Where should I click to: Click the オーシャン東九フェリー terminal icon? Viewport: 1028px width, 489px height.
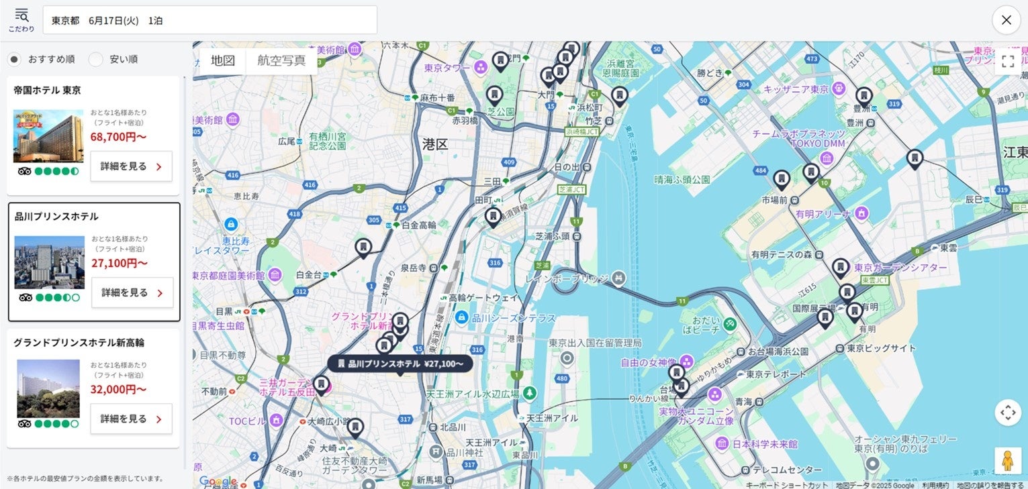pos(872,464)
